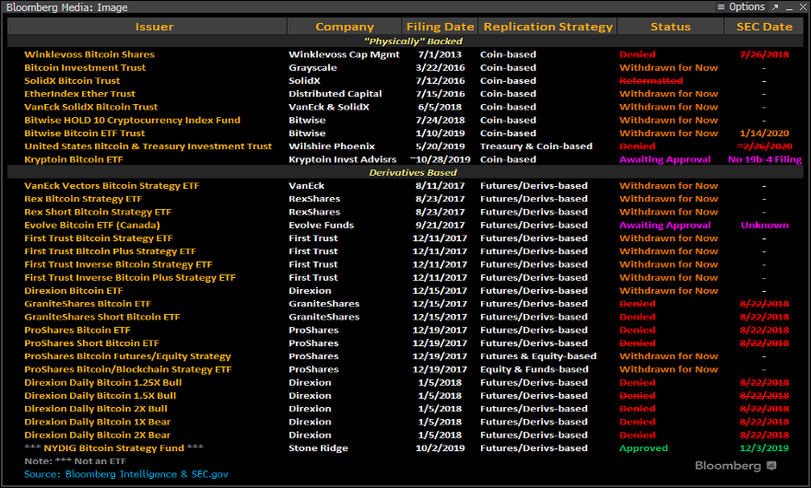Click the Futures & Equity-based strategy cell

[538, 356]
